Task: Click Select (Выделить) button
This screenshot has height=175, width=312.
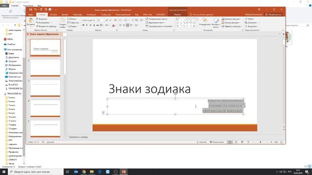Action: point(252,26)
